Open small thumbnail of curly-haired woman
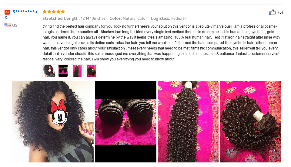This screenshot has width=291, height=167. (x=49, y=71)
